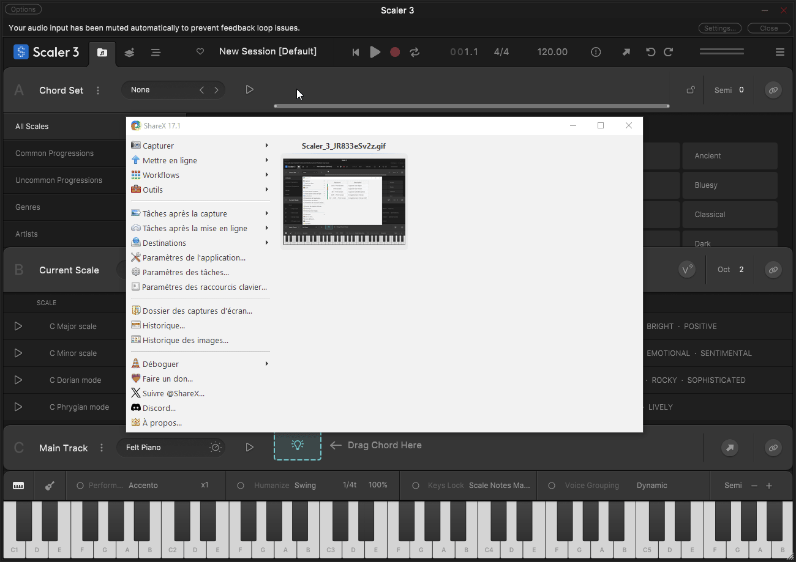Click the export arrow icon in the top bar

coord(626,53)
